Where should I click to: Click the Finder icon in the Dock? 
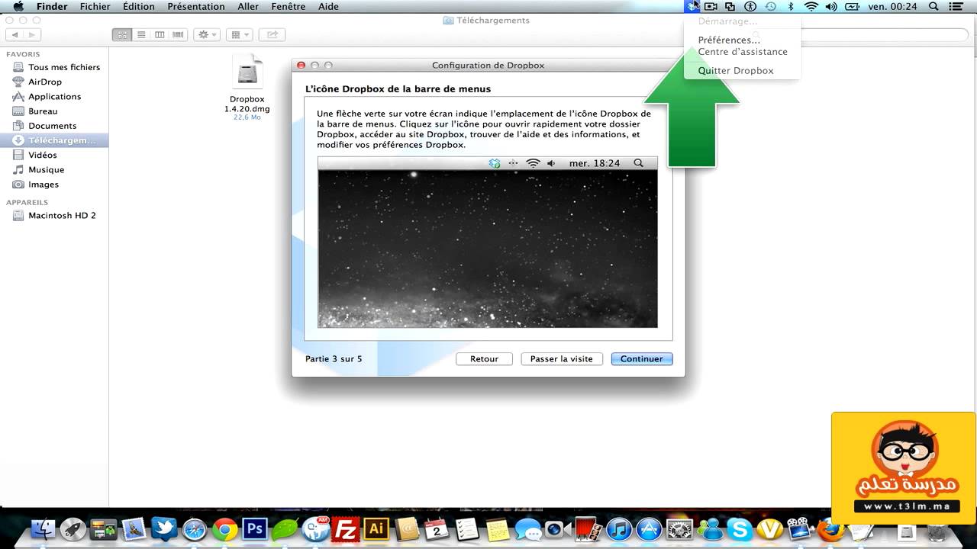pos(44,528)
